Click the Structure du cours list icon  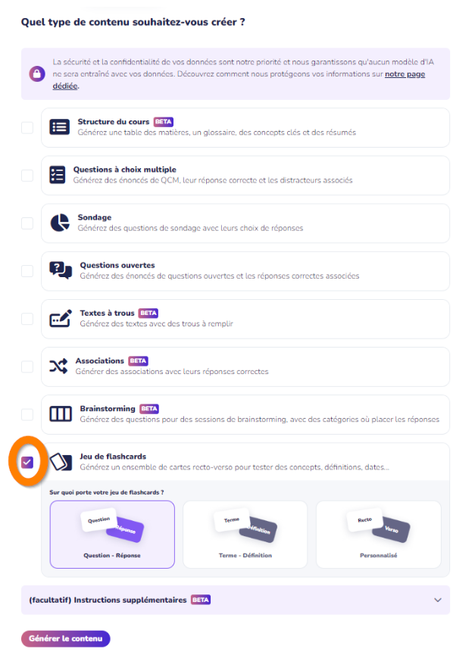pyautogui.click(x=60, y=127)
